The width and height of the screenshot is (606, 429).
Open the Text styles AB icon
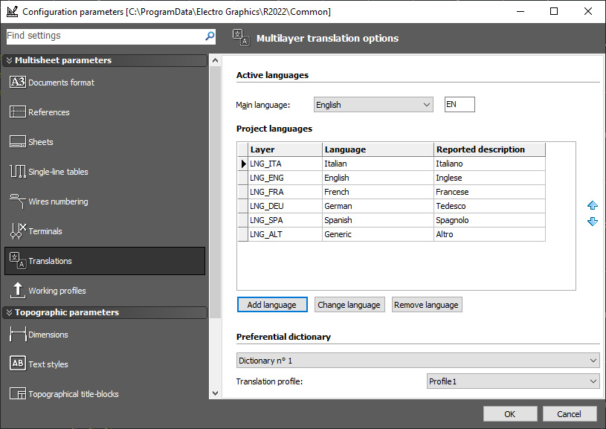18,364
